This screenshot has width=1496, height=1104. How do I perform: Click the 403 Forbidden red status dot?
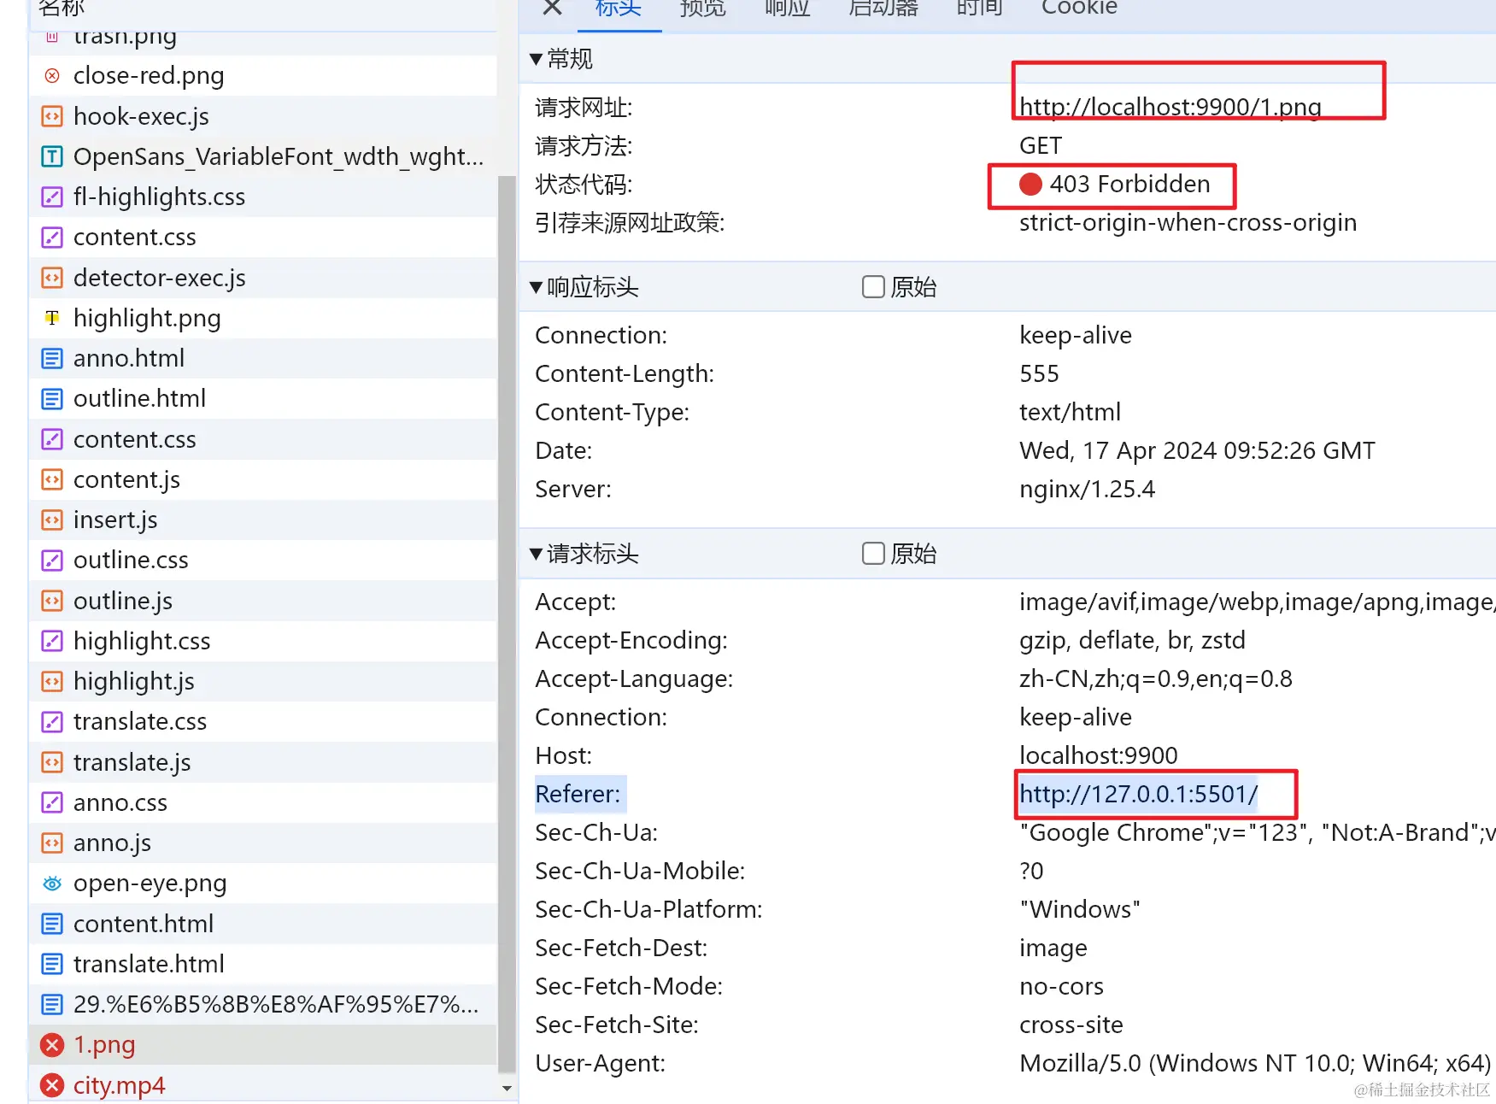point(1030,184)
